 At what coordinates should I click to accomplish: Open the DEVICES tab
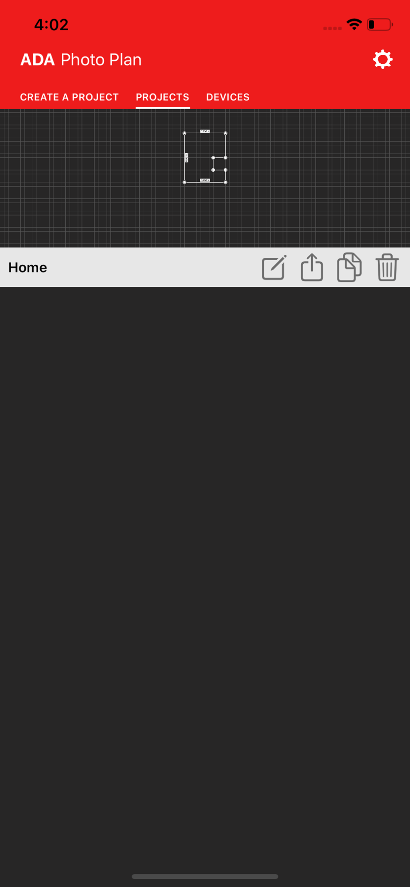pos(228,97)
